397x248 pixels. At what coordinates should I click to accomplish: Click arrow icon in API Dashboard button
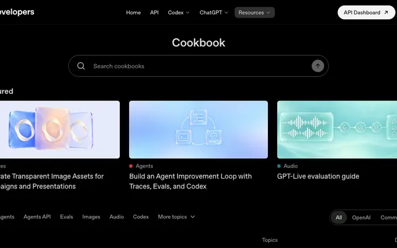coord(386,12)
